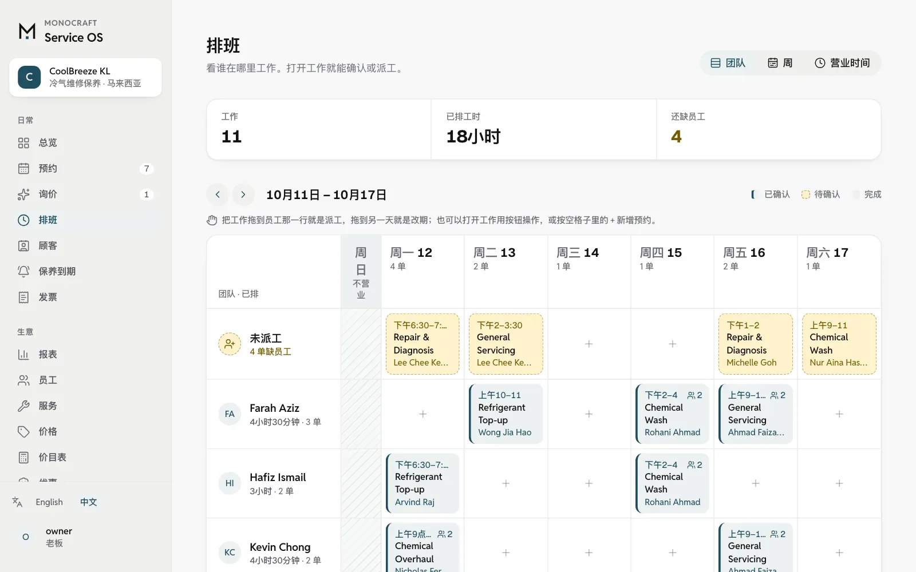916x572 pixels.
Task: Open the 总览 dashboard icon
Action: click(23, 143)
